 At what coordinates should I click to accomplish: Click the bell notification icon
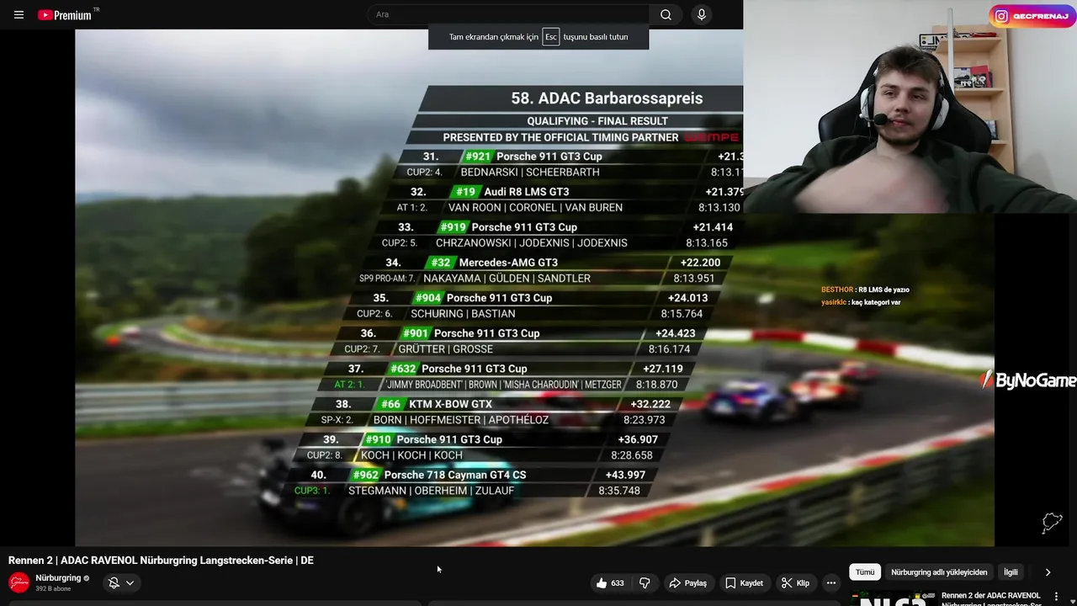pos(114,582)
